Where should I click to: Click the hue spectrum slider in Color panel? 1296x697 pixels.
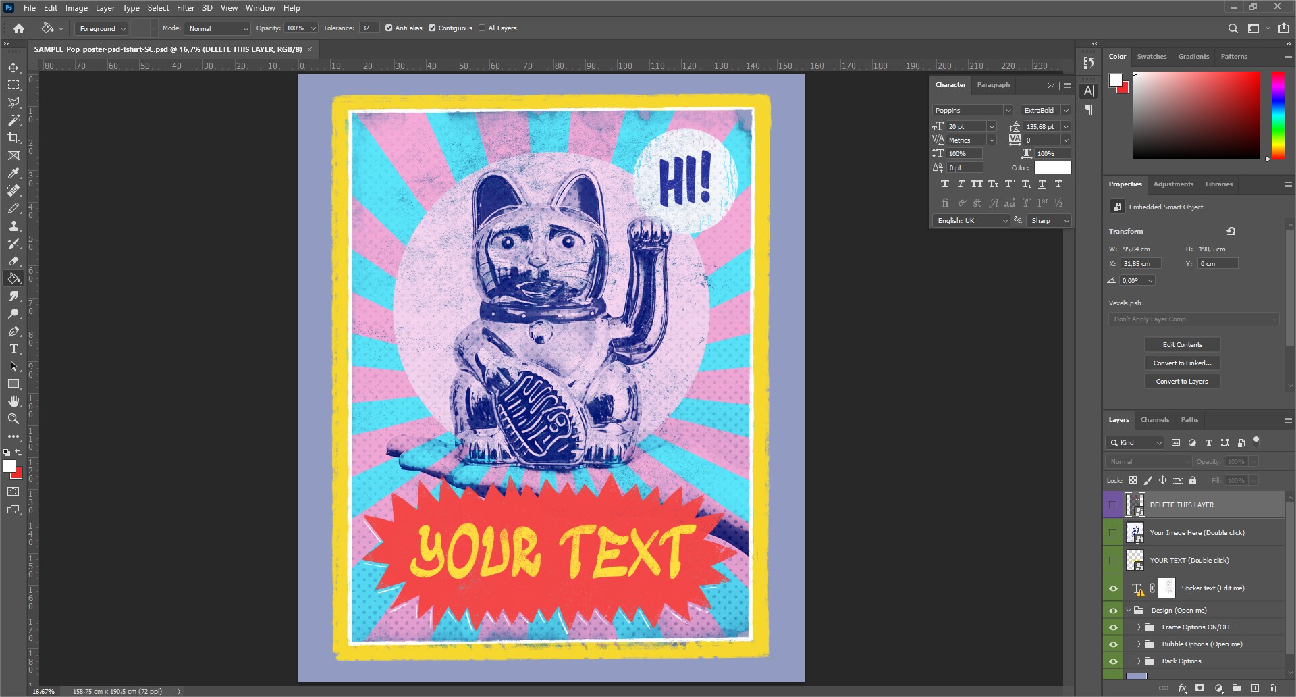point(1278,115)
